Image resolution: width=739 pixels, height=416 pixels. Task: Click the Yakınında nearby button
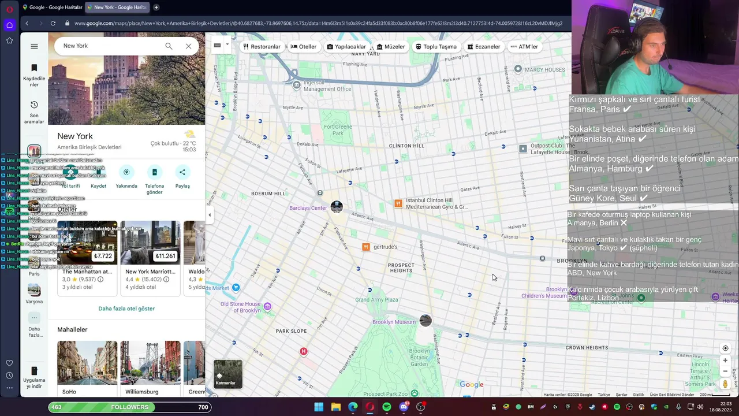pos(126,177)
